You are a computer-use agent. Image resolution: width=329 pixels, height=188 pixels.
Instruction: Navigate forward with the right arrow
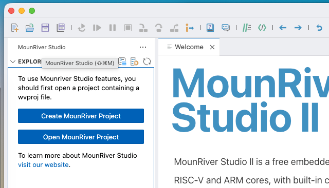point(298,28)
